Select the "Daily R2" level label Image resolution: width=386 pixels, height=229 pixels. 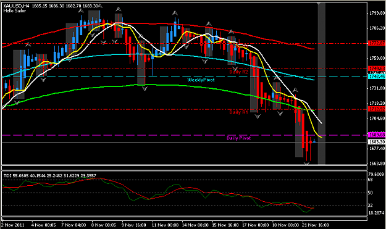pyautogui.click(x=238, y=72)
